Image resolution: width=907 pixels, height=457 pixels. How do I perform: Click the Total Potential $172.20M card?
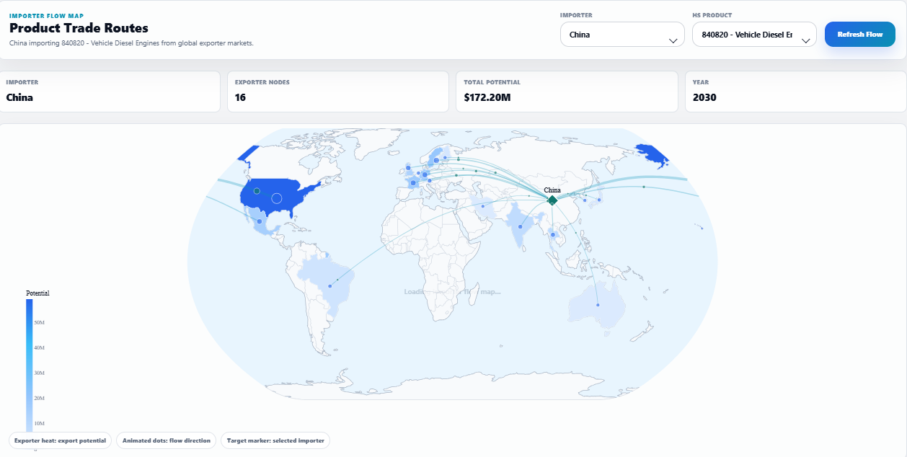click(567, 92)
